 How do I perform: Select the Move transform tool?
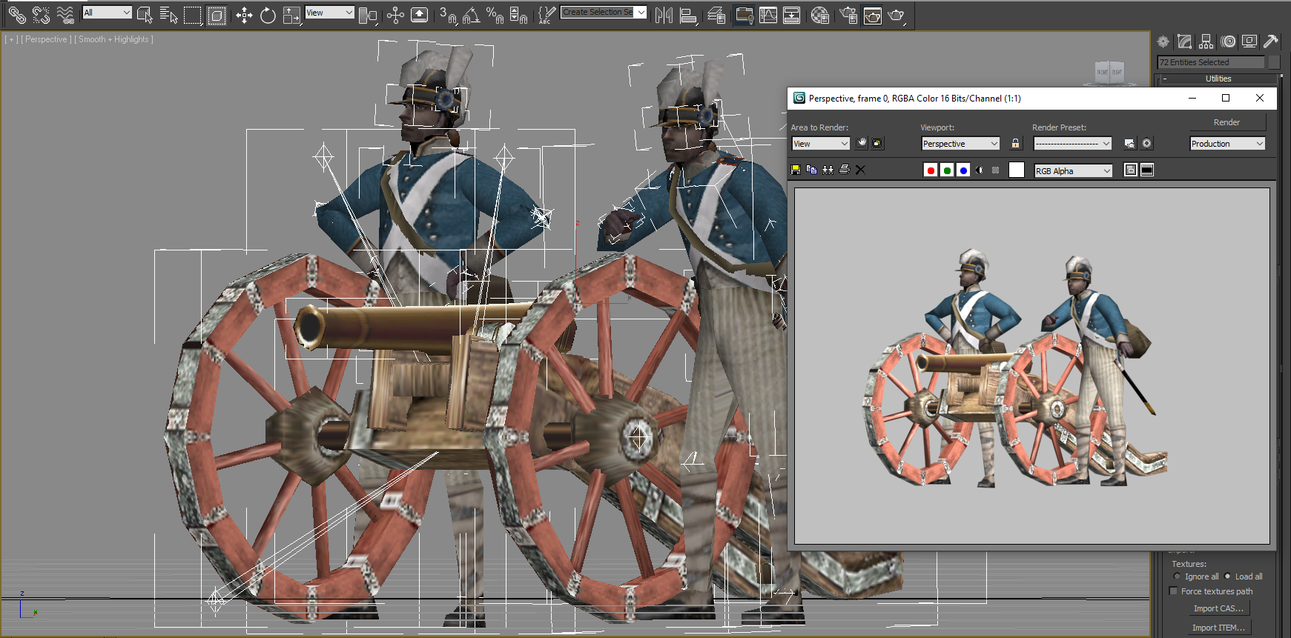(244, 15)
